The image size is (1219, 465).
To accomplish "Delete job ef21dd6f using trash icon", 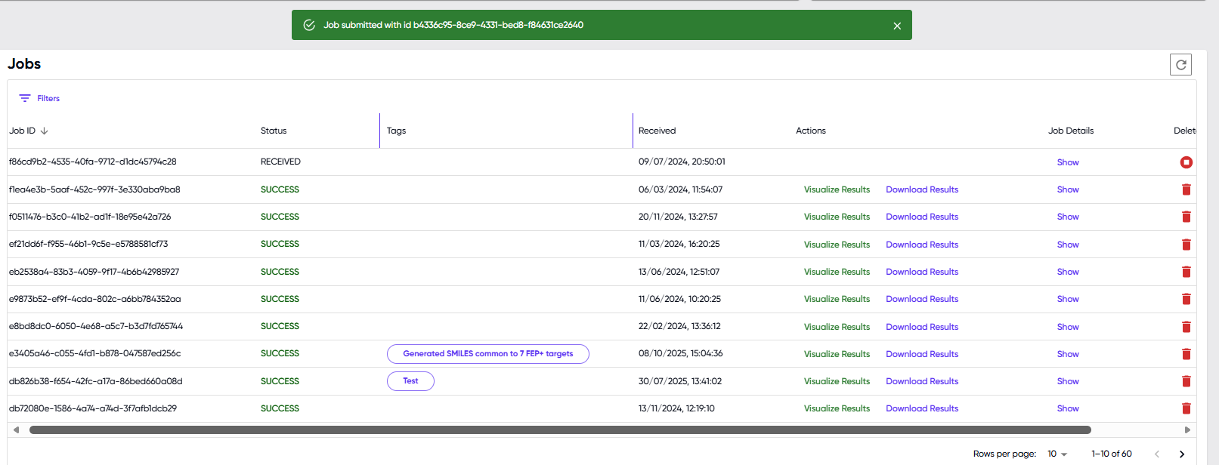I will 1186,245.
